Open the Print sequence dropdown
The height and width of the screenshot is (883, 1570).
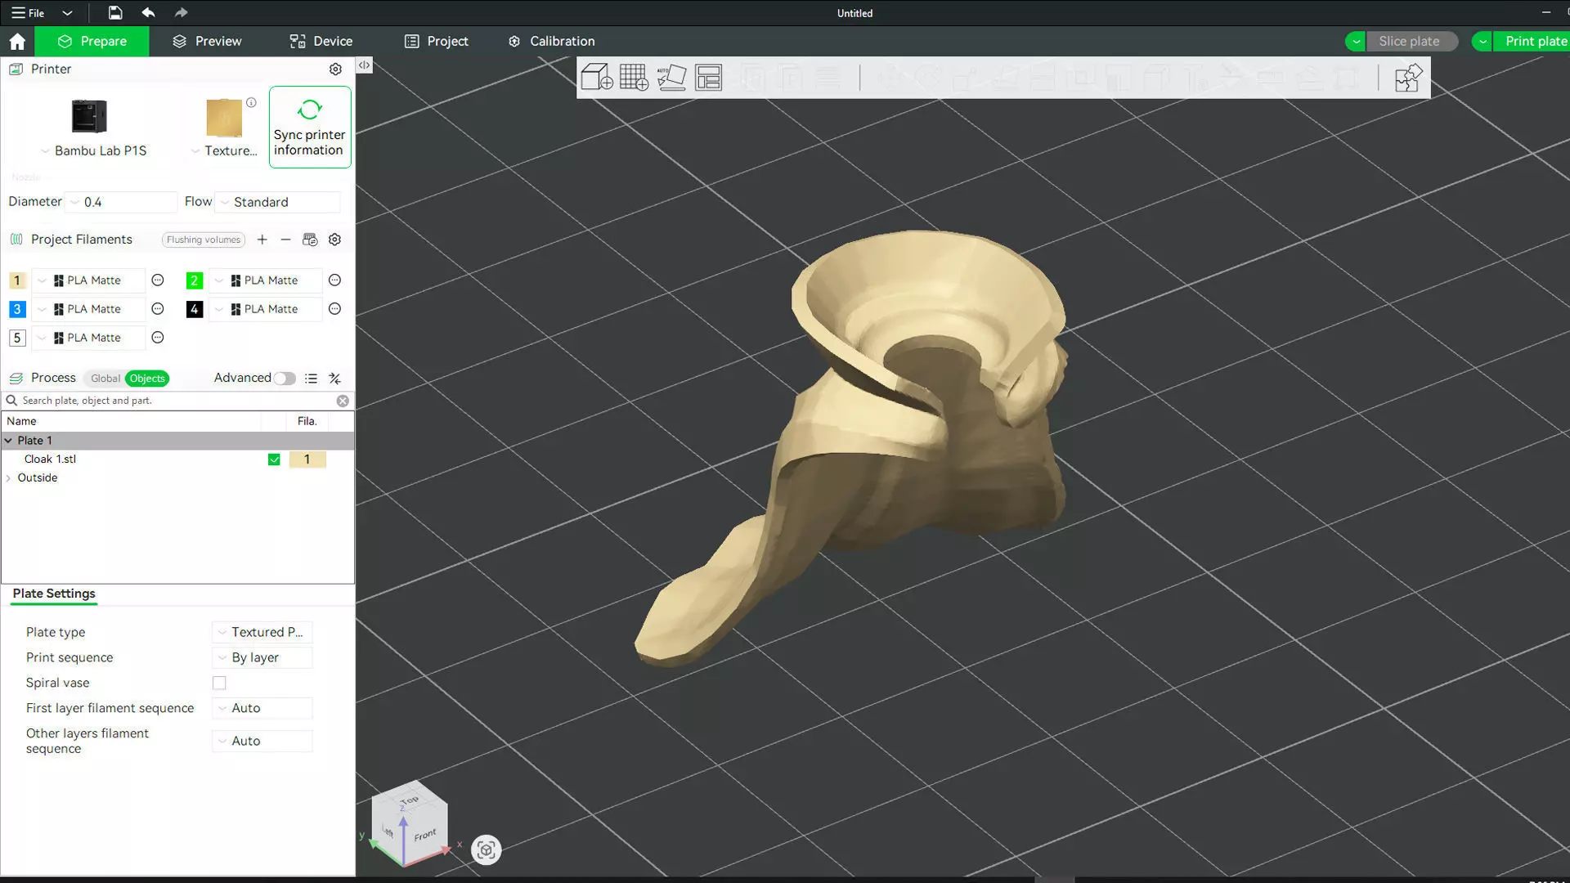click(x=262, y=657)
